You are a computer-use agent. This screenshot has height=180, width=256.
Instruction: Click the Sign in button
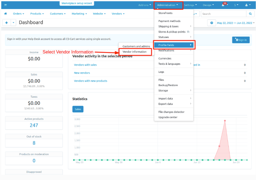[x=241, y=40]
